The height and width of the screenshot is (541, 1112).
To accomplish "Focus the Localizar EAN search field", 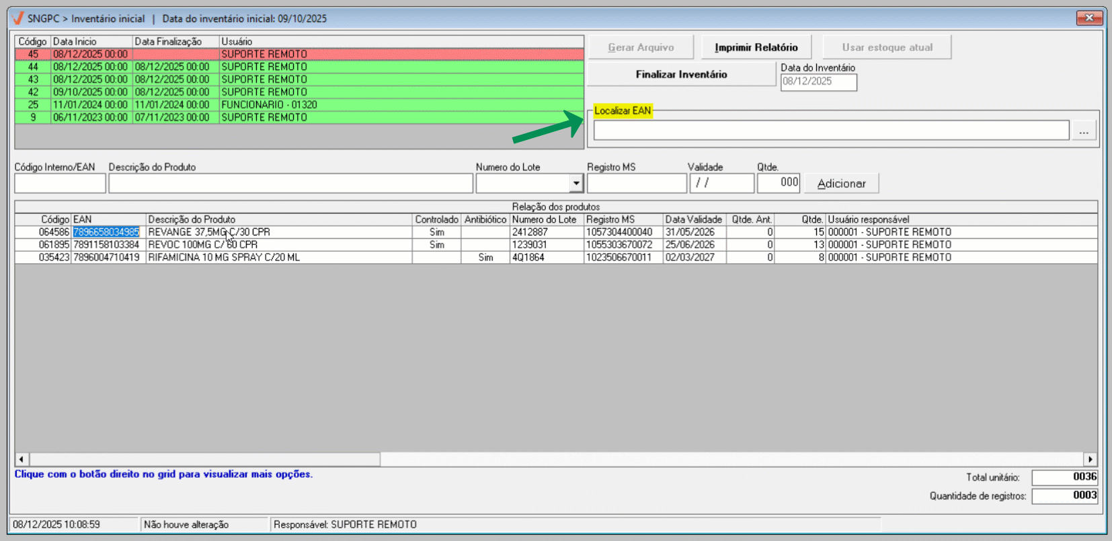I will (x=830, y=131).
